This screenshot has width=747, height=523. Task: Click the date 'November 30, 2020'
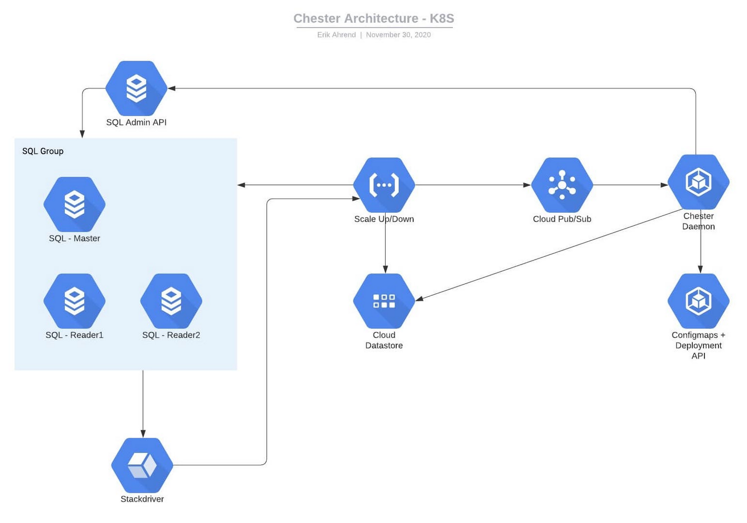coord(398,35)
